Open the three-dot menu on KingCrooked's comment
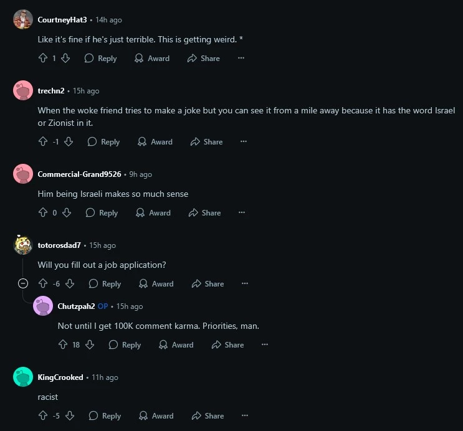The width and height of the screenshot is (463, 431). 245,415
